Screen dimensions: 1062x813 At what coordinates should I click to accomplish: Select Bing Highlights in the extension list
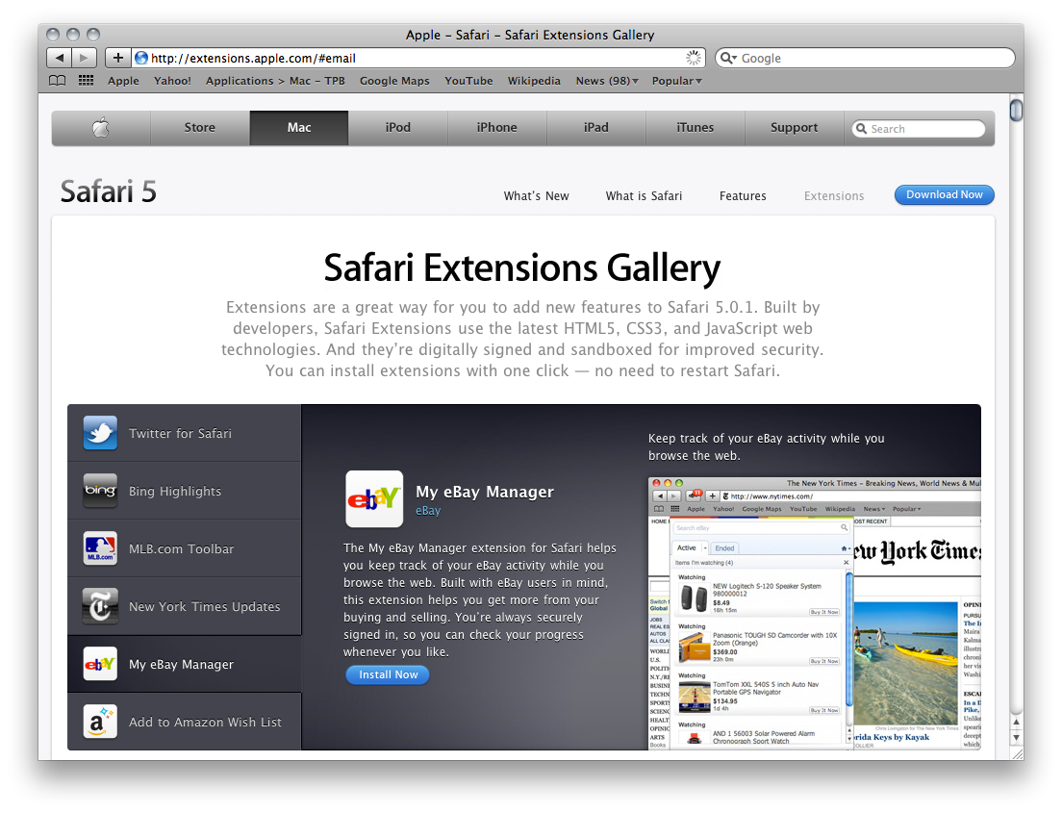click(185, 491)
